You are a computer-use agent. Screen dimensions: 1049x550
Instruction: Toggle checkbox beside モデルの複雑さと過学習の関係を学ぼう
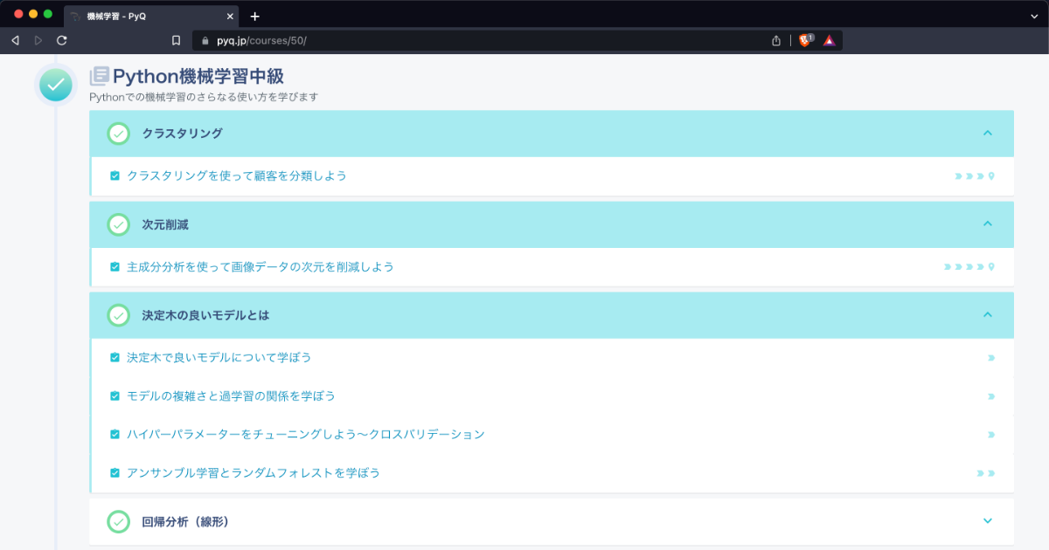point(115,395)
